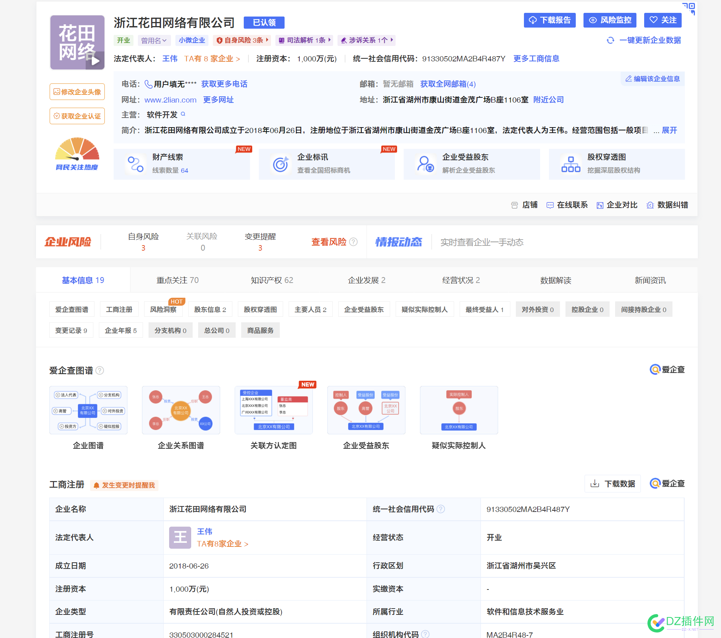The height and width of the screenshot is (638, 721).
Task: Click the 数据纠错 correction icon
Action: [x=650, y=205]
